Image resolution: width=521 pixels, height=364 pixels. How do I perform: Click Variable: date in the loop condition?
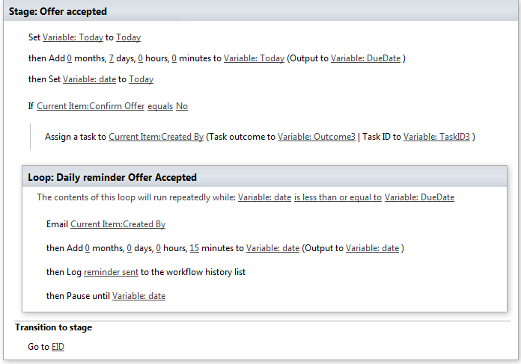(x=264, y=197)
